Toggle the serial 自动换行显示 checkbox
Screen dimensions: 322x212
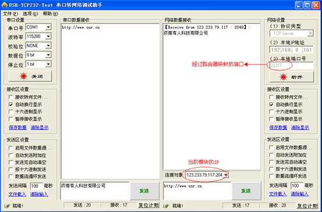click(11, 104)
